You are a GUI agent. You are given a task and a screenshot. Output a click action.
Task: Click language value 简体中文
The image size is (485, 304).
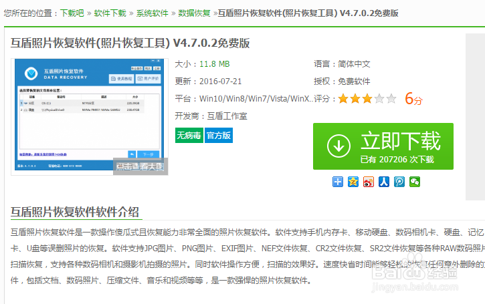coord(354,64)
